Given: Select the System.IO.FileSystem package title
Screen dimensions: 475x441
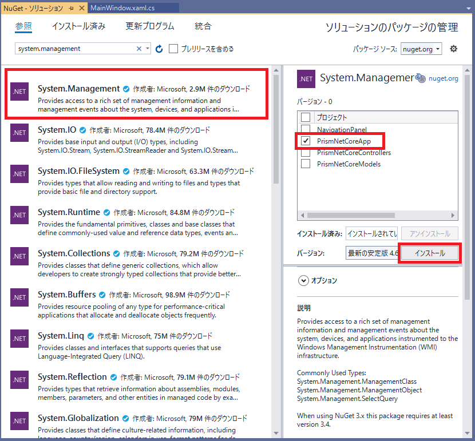Looking at the screenshot, I should (78, 171).
